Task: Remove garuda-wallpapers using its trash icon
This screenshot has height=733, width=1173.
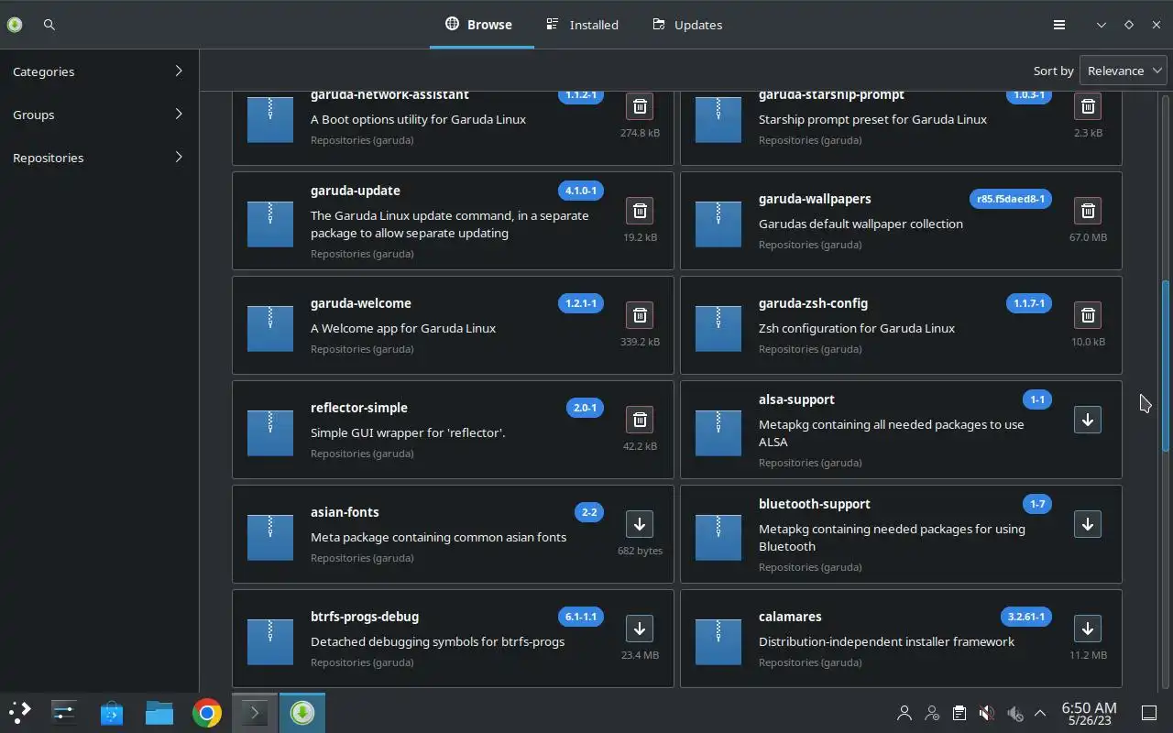Action: 1088,211
